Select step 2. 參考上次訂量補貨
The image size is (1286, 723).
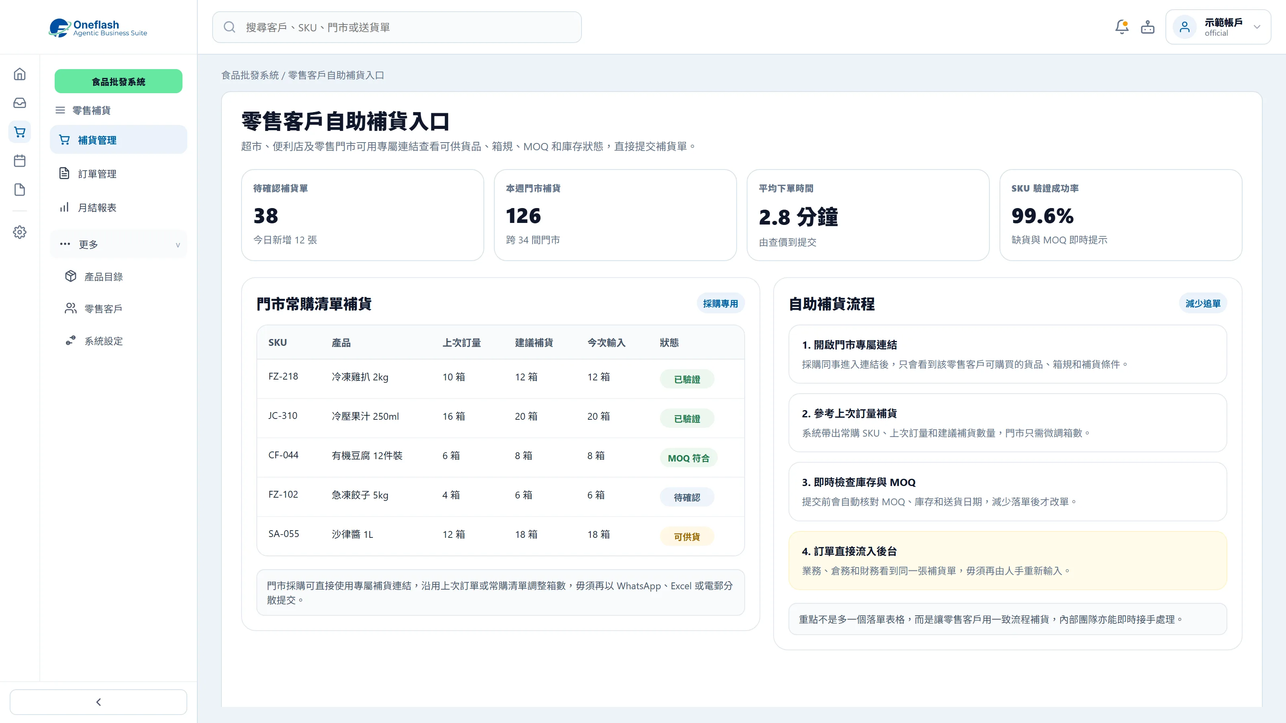pos(1008,423)
